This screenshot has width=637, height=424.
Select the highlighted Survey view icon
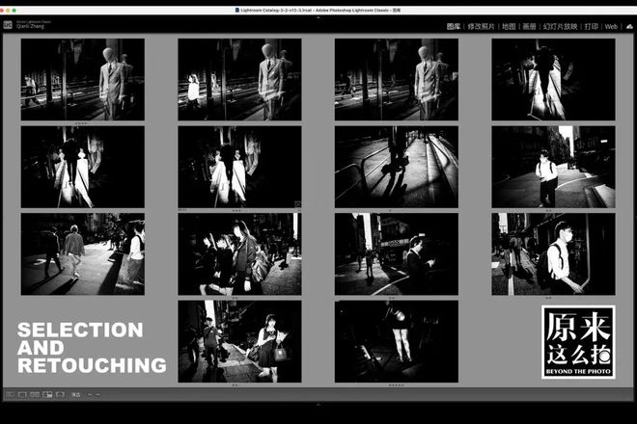click(x=47, y=394)
